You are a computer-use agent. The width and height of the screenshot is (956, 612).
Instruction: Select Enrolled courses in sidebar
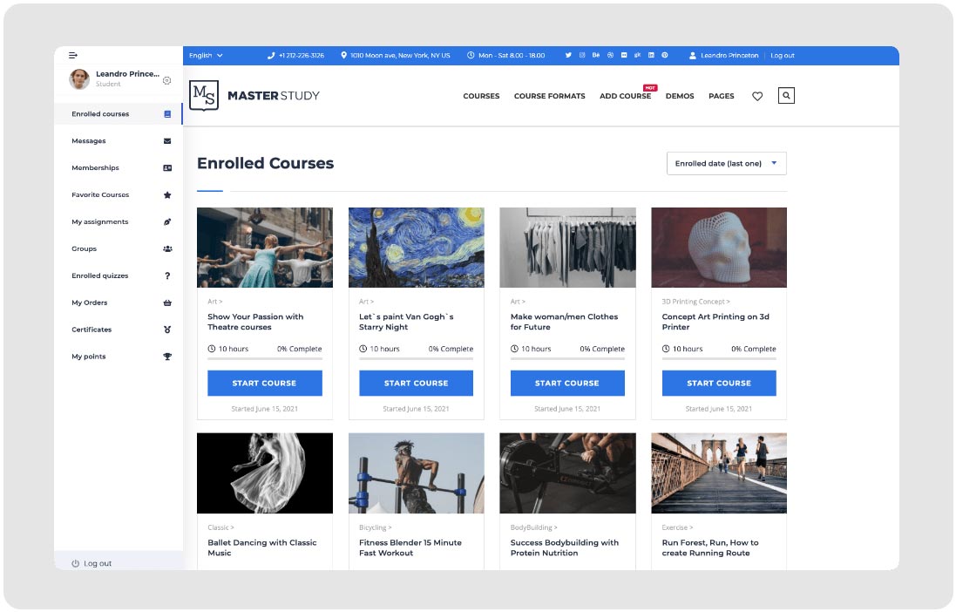[x=119, y=114]
